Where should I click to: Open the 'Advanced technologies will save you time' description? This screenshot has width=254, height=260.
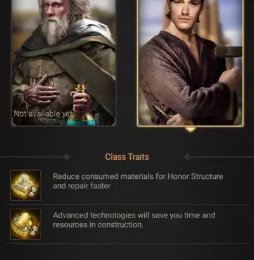134,220
